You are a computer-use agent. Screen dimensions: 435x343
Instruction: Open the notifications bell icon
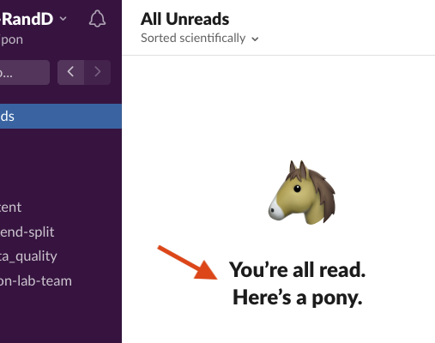tap(97, 19)
